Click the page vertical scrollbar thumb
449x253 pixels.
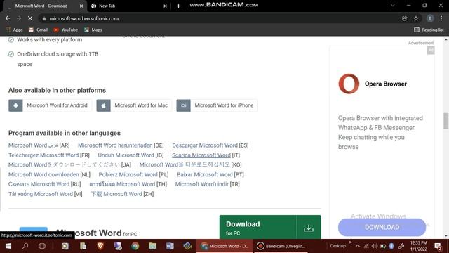tap(446, 121)
